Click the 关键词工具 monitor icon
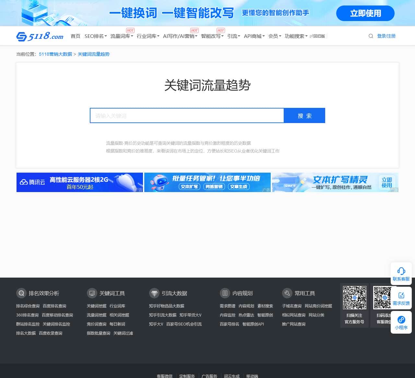 tap(92, 293)
